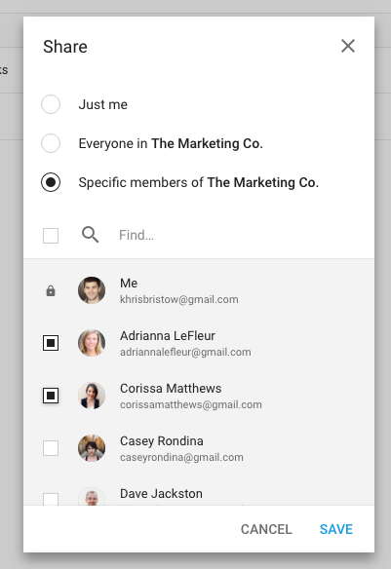Viewport: 391px width, 569px height.
Task: Uncheck Corissa Matthews' checkbox
Action: (51, 396)
